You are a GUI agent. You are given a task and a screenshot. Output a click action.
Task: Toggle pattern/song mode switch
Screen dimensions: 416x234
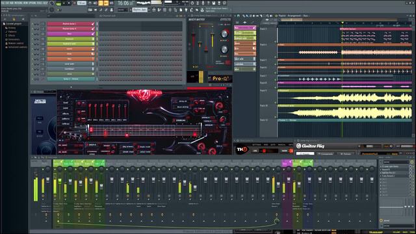(58, 4)
